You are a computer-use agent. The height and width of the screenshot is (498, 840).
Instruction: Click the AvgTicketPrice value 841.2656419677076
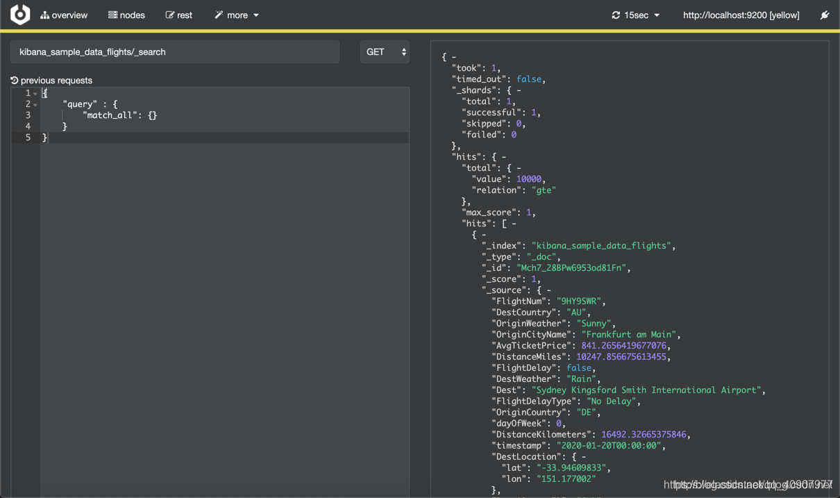tap(623, 346)
